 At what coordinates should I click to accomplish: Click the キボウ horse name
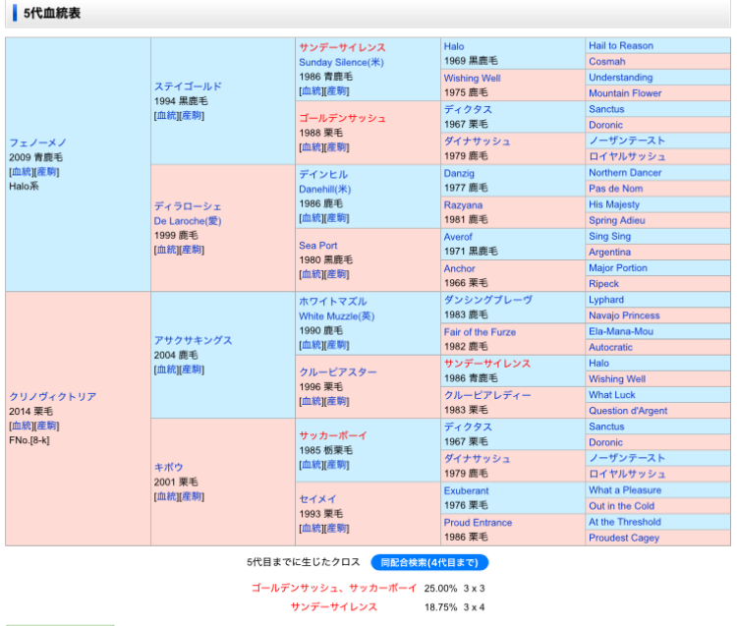click(x=168, y=467)
